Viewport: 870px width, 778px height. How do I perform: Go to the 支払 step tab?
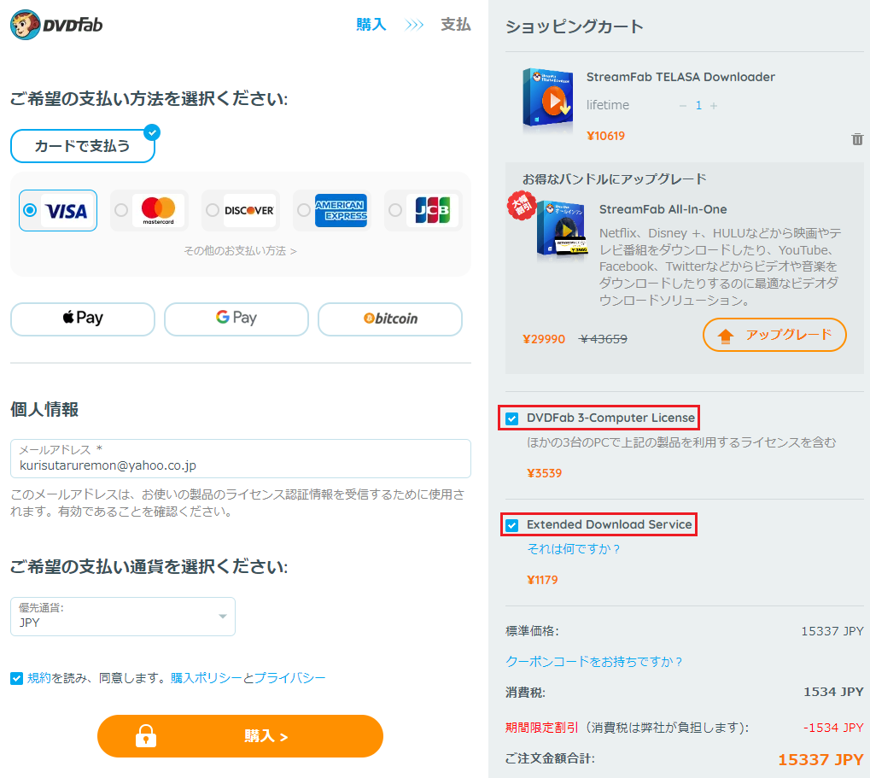pos(456,25)
